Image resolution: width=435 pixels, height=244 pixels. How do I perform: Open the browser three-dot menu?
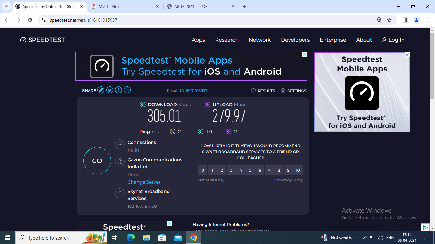click(x=428, y=20)
